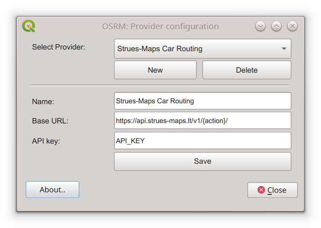321x228 pixels.
Task: Minimize window using the down-chevron title button
Action: point(260,26)
